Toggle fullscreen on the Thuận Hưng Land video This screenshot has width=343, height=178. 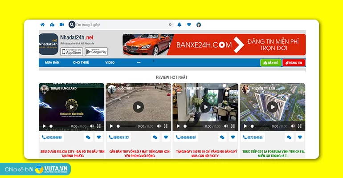(x=99, y=126)
